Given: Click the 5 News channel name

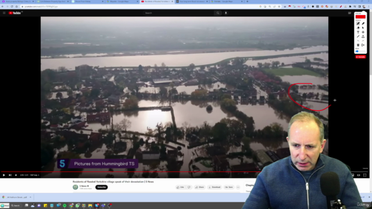Looking at the screenshot, I should coord(83,186).
